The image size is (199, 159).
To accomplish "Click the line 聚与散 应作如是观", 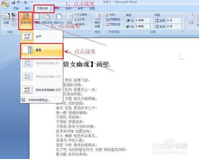I will point(71,154).
